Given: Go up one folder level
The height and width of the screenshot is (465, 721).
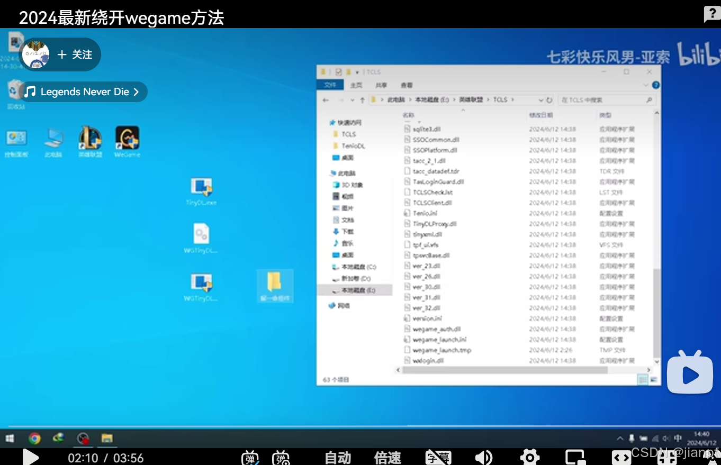Looking at the screenshot, I should (362, 99).
